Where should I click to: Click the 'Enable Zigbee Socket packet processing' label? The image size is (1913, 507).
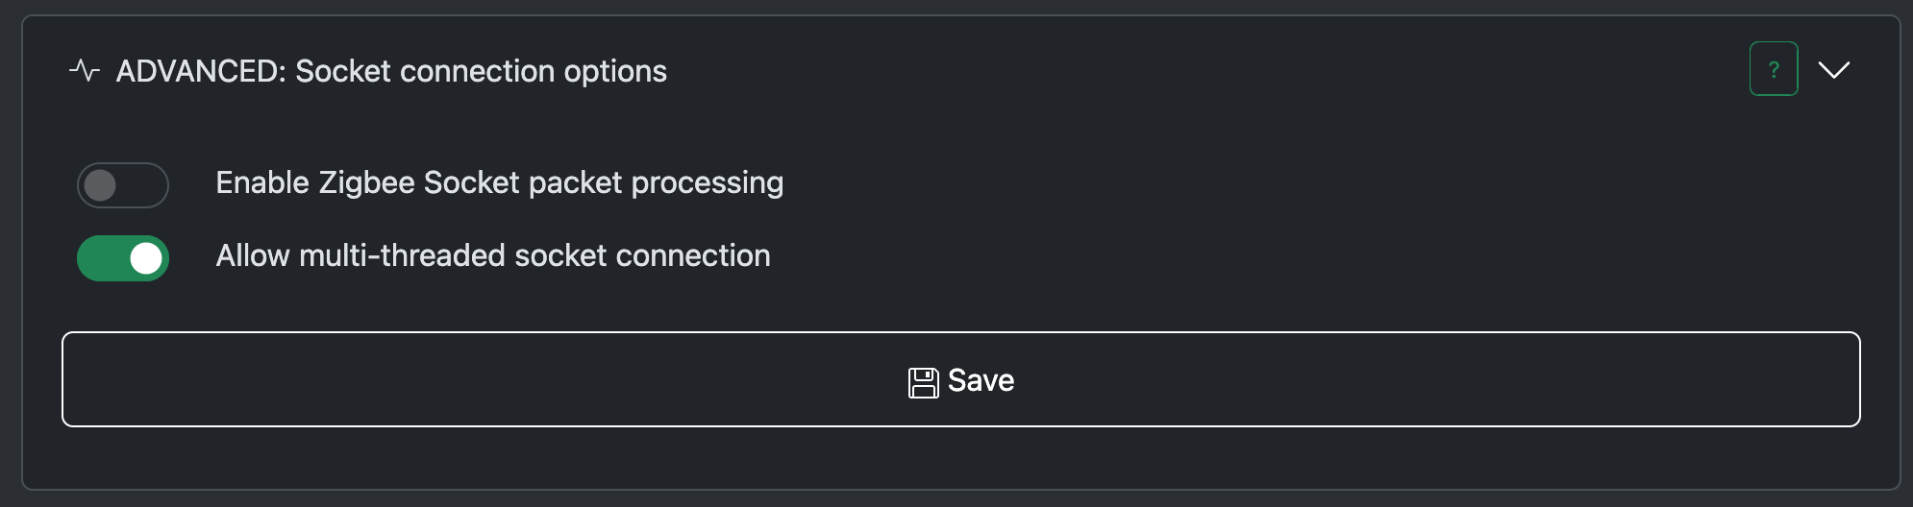[x=500, y=182]
